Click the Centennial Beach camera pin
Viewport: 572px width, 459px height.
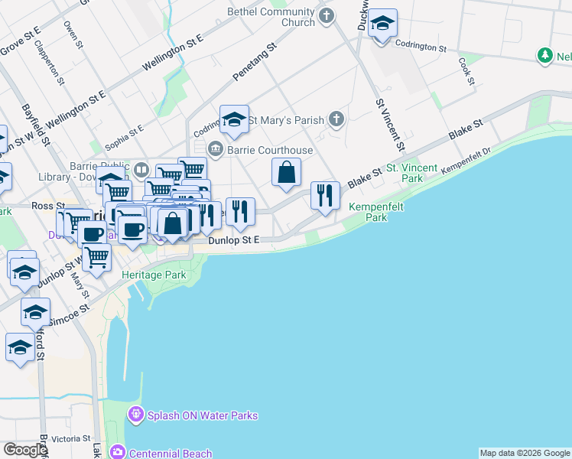click(118, 451)
